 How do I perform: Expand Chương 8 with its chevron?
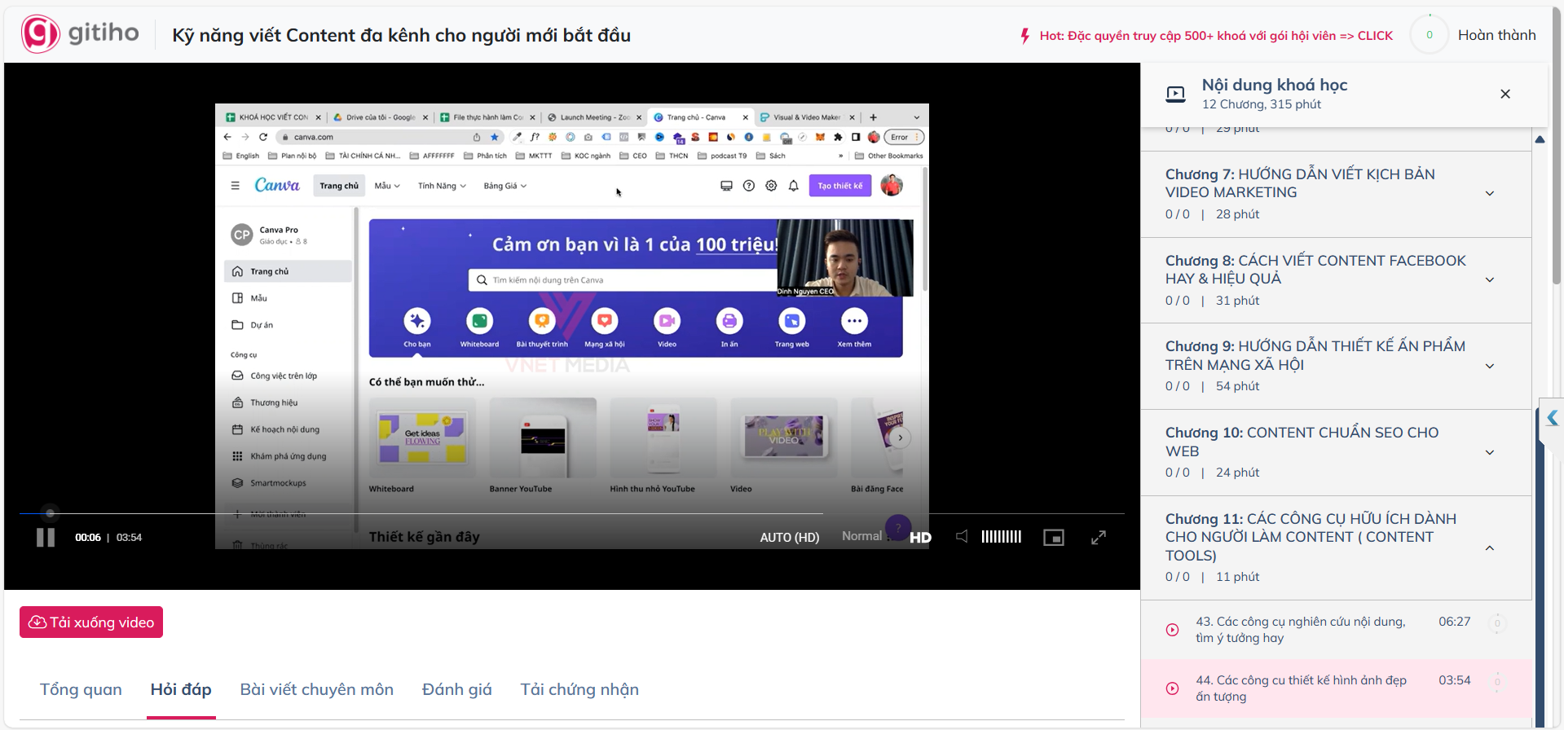(1490, 279)
